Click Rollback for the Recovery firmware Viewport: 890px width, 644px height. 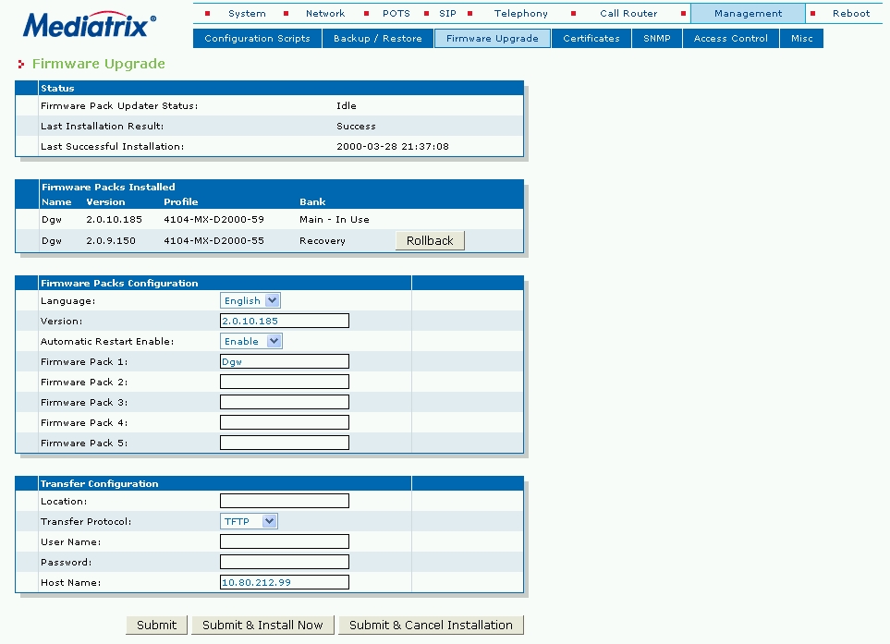[430, 240]
